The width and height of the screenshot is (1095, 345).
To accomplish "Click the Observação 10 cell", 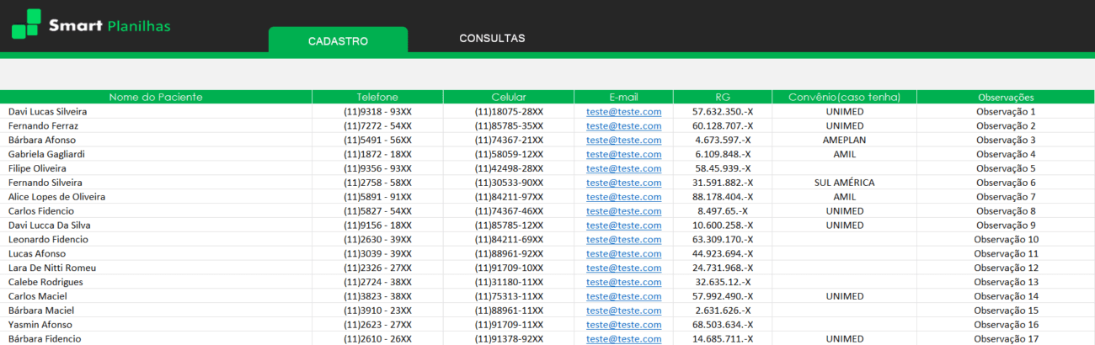I will [1006, 240].
